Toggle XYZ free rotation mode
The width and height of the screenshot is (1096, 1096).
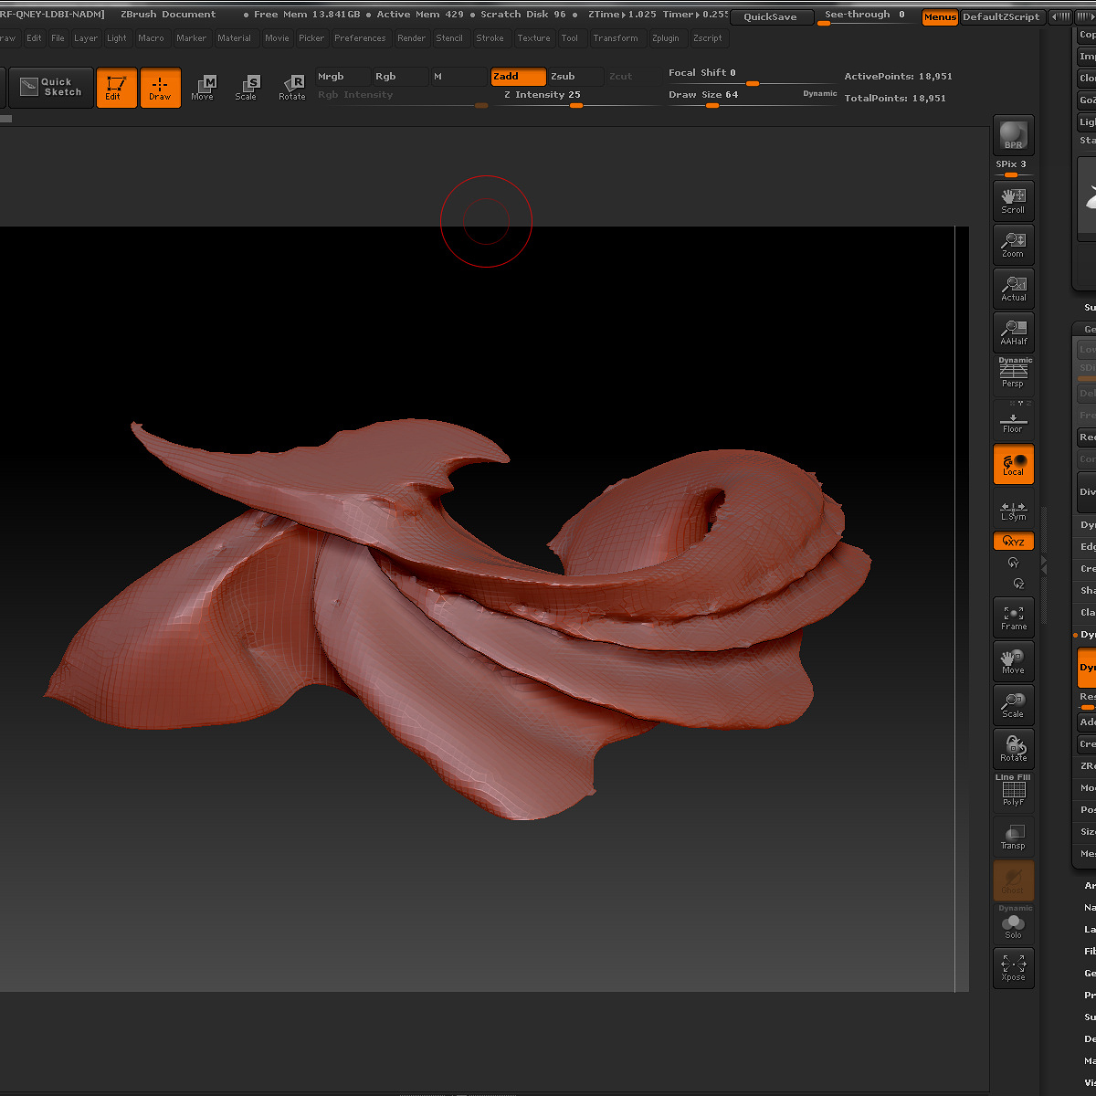(1014, 541)
